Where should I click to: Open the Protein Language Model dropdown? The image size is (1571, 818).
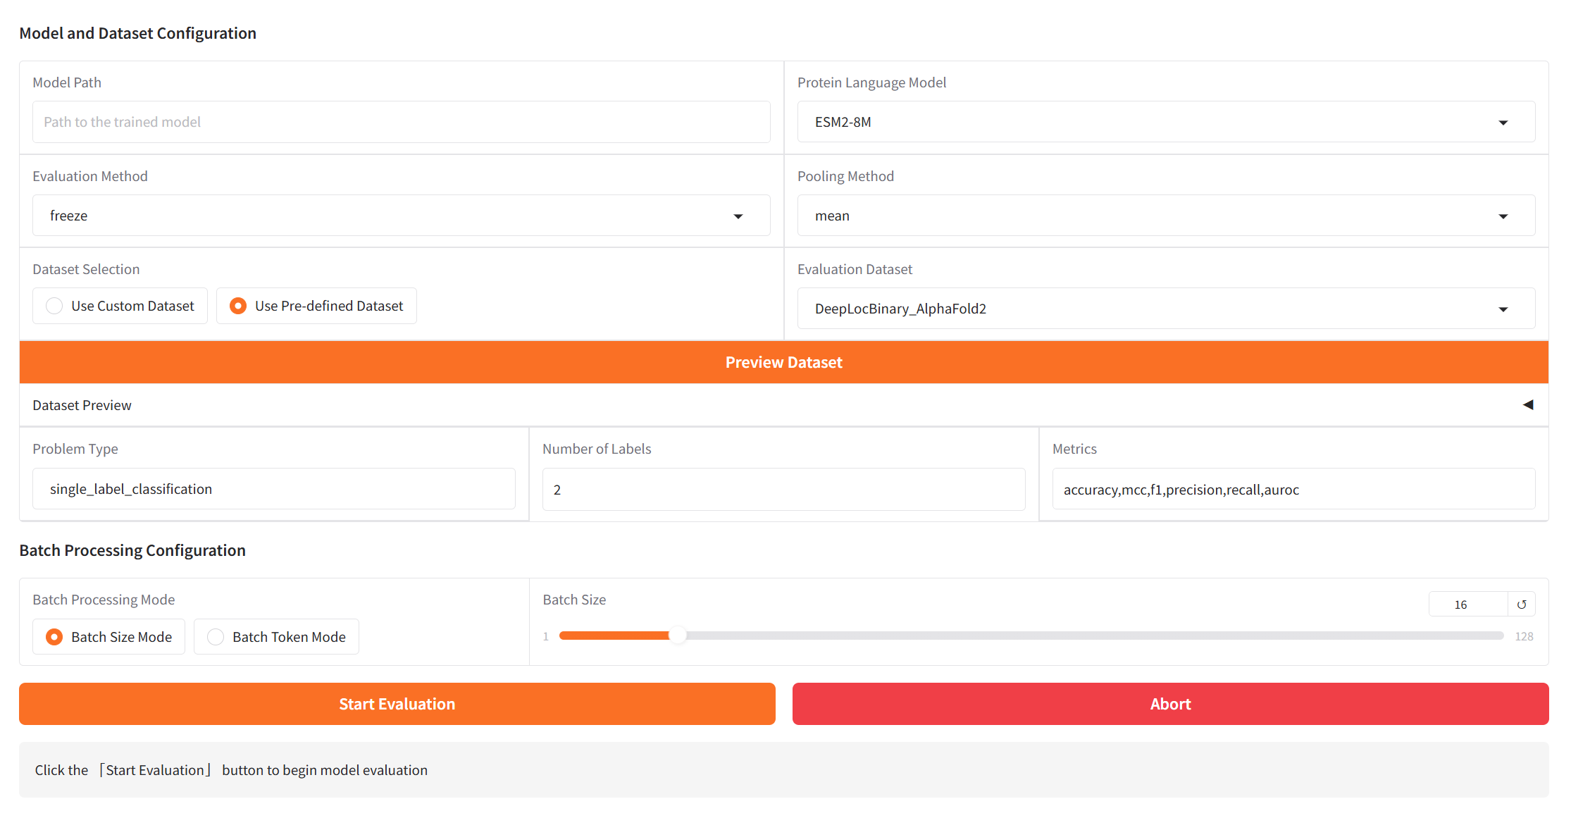pyautogui.click(x=1504, y=122)
